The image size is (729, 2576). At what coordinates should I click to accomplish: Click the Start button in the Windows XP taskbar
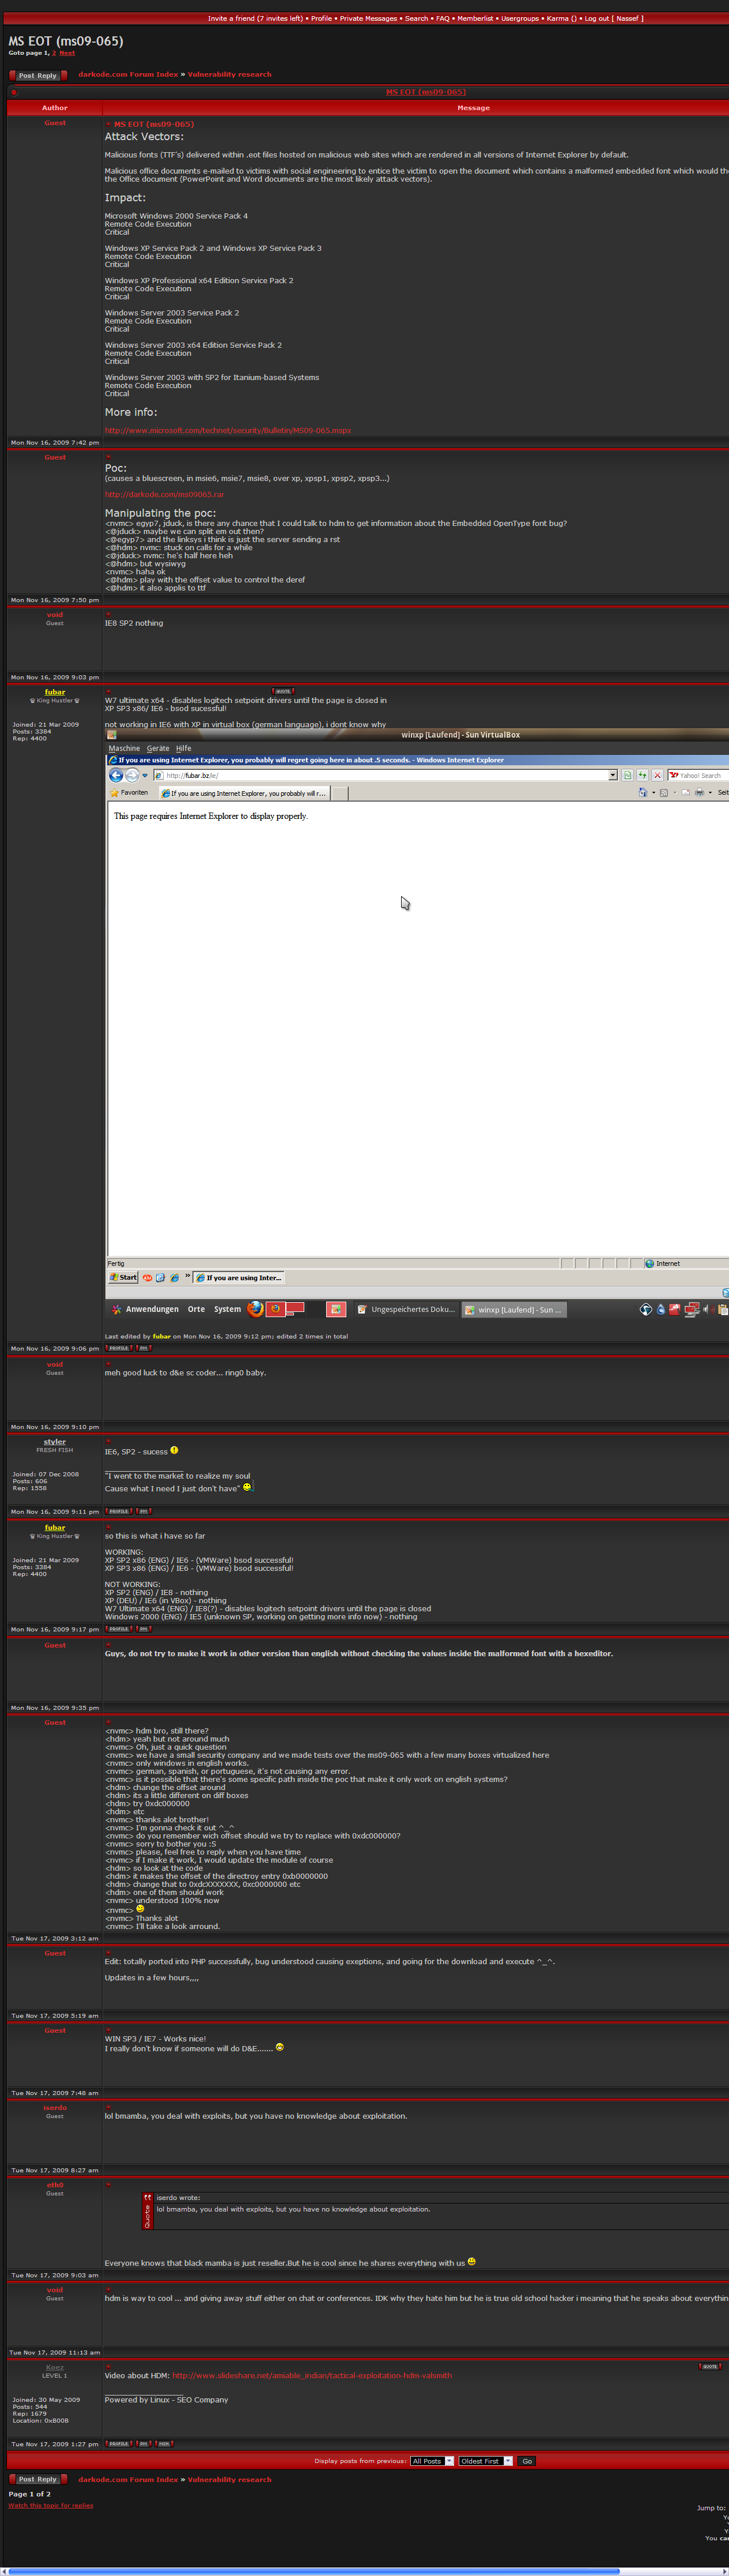pyautogui.click(x=123, y=1277)
